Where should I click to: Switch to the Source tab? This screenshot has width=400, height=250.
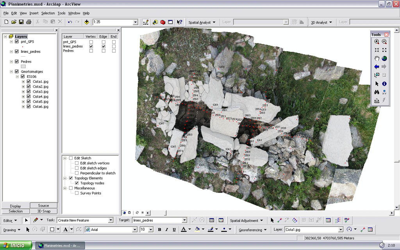(x=43, y=205)
